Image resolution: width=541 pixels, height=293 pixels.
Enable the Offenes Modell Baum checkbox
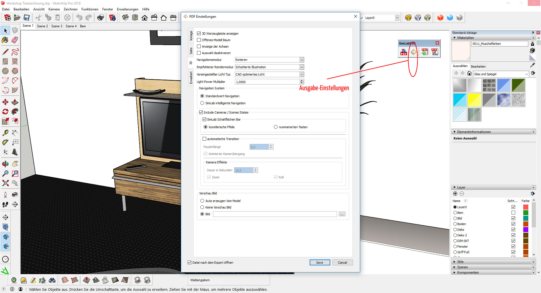pos(199,40)
